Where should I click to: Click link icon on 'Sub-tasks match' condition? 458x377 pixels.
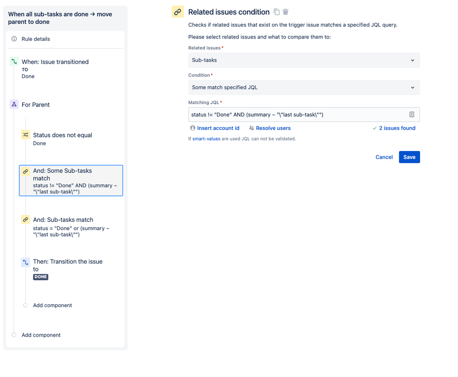coord(25,219)
